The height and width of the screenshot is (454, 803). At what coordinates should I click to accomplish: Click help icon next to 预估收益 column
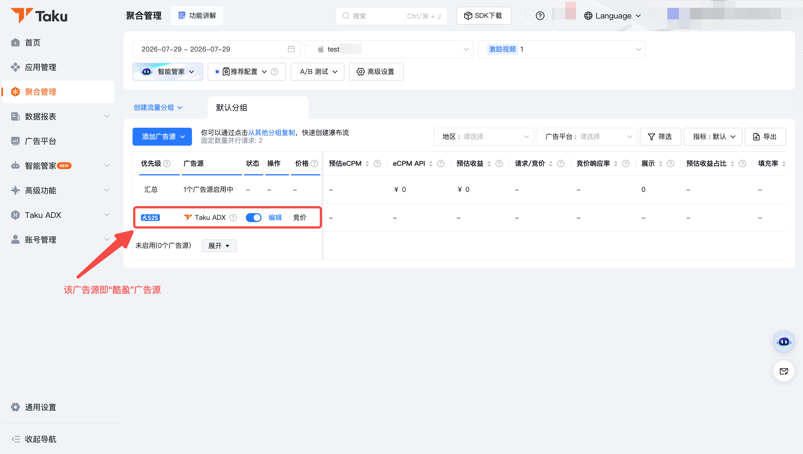tap(499, 163)
